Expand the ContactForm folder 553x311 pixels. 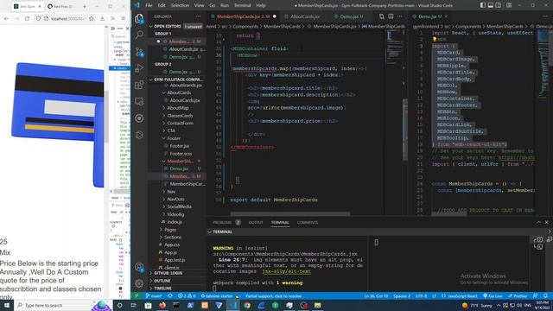[x=180, y=123]
